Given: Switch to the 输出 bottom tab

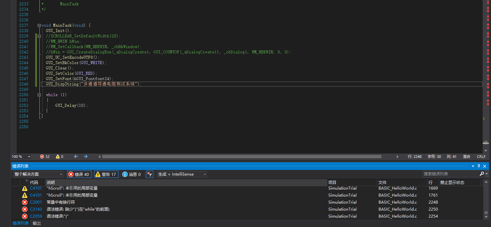Looking at the screenshot, I should click(37, 223).
